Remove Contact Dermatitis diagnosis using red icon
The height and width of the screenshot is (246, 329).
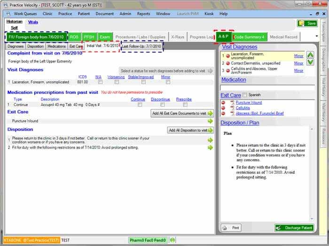coord(228,63)
